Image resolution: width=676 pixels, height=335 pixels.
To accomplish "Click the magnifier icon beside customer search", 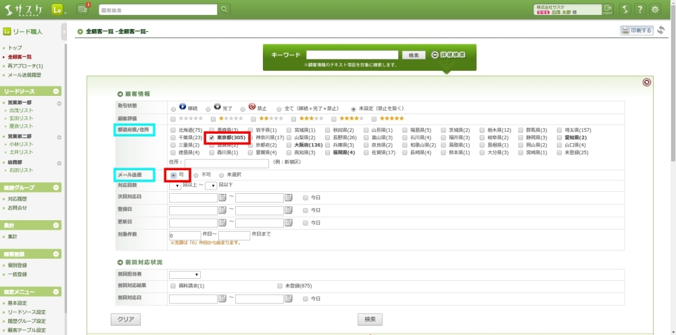I will point(225,10).
